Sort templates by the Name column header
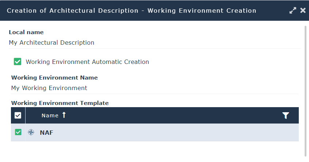 [x=50, y=116]
